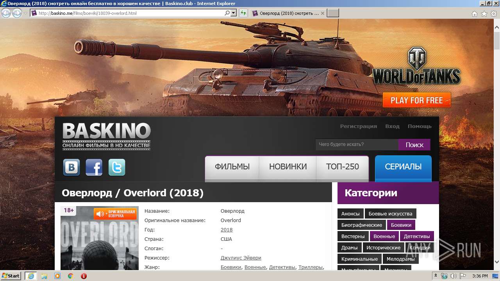
Task: Select the Военные category tag in sidebar
Action: (384, 237)
